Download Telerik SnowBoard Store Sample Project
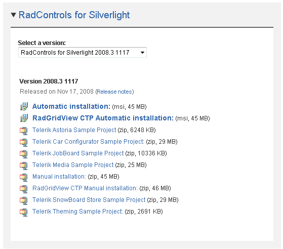Viewport: 283px width, 249px height. click(89, 200)
